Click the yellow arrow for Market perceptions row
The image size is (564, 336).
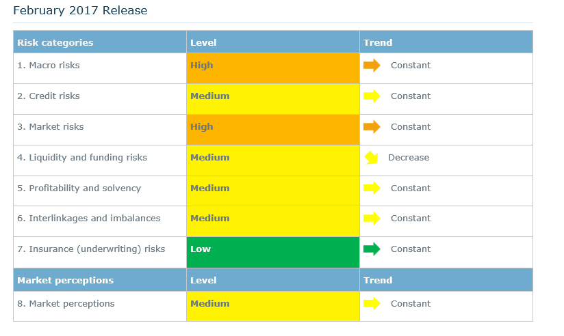tap(372, 304)
